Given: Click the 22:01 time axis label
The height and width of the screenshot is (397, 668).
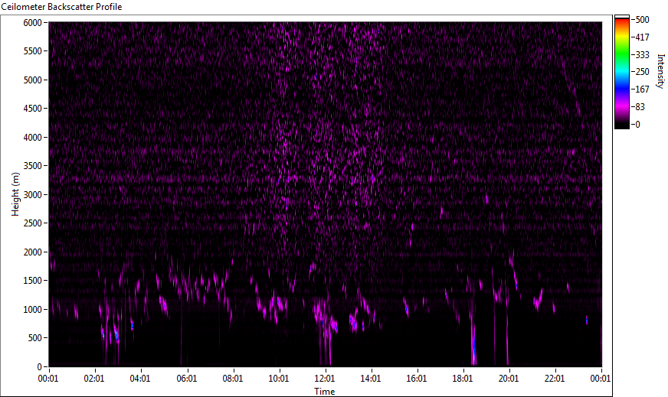Looking at the screenshot, I should 555,379.
